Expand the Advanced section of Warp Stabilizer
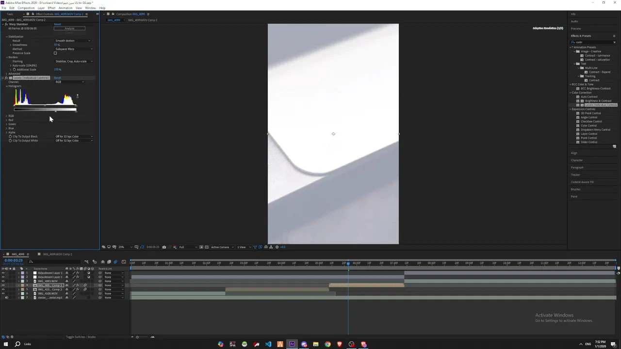Image resolution: width=621 pixels, height=349 pixels. pos(7,74)
